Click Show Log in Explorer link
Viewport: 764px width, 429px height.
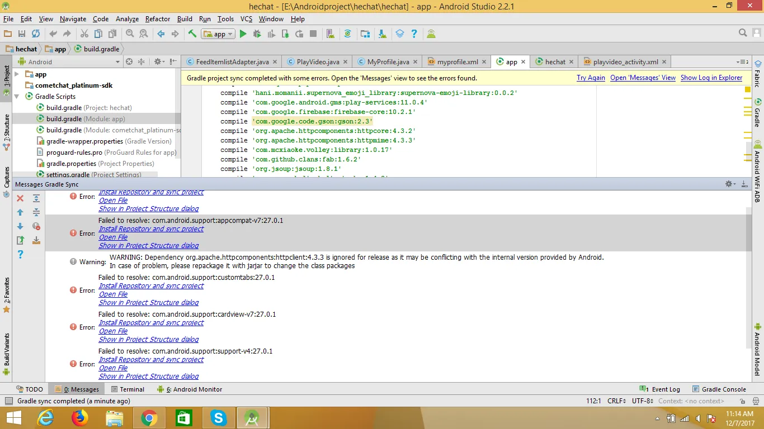[711, 78]
